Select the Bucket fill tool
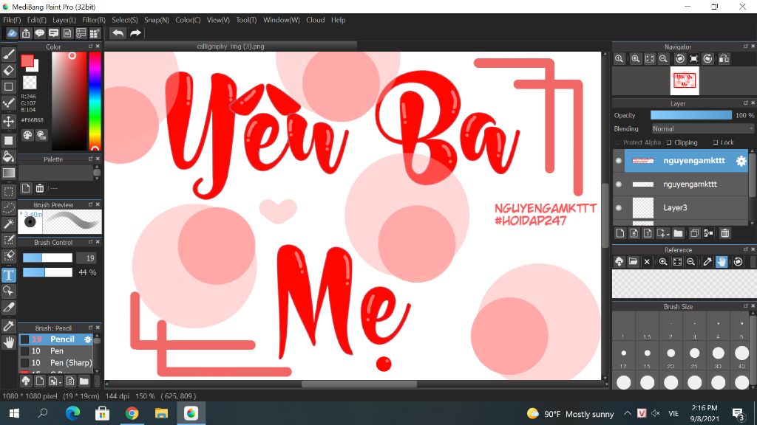Image resolution: width=757 pixels, height=425 pixels. tap(9, 156)
